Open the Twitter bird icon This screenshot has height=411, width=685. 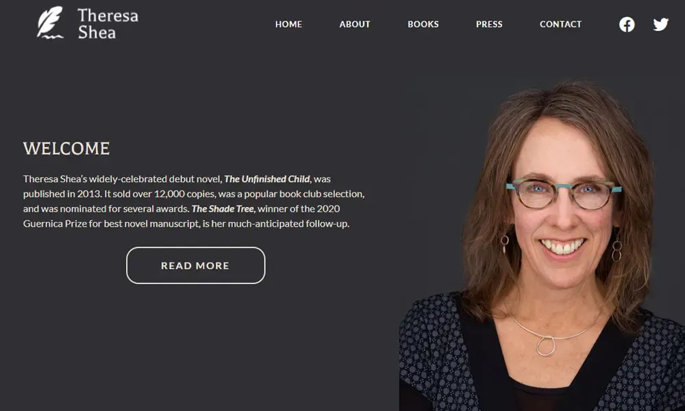(660, 25)
